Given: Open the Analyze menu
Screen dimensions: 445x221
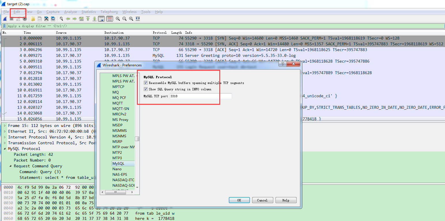Looking at the screenshot, I should pyautogui.click(x=71, y=12).
